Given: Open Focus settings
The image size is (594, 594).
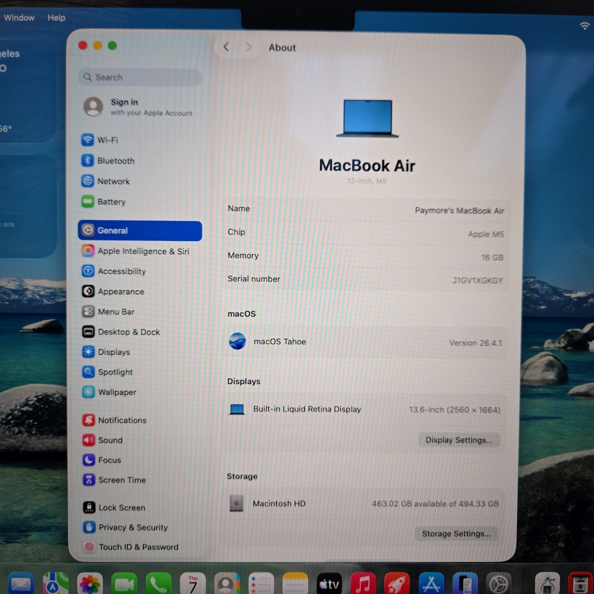Looking at the screenshot, I should pyautogui.click(x=102, y=460).
